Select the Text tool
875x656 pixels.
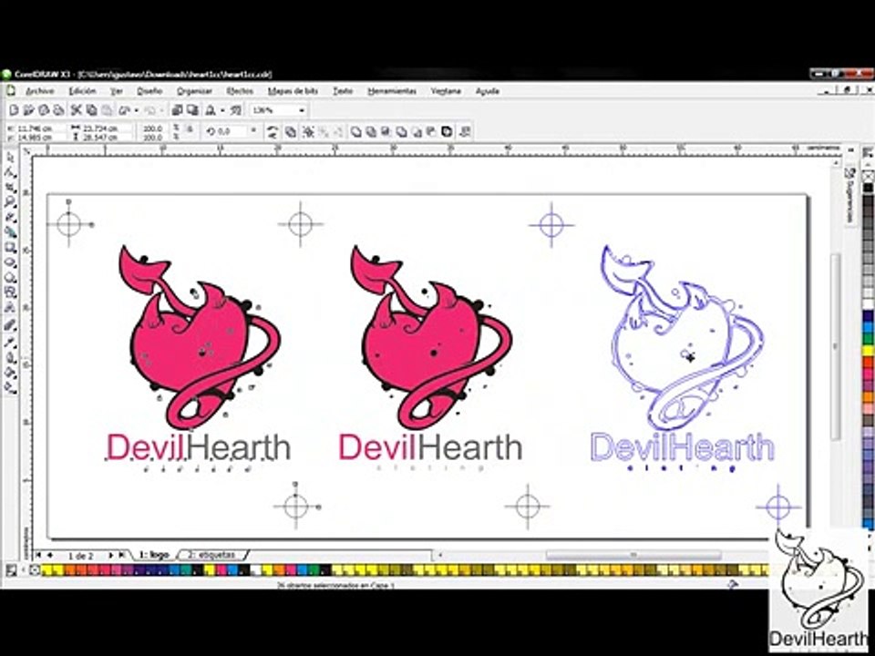point(10,307)
